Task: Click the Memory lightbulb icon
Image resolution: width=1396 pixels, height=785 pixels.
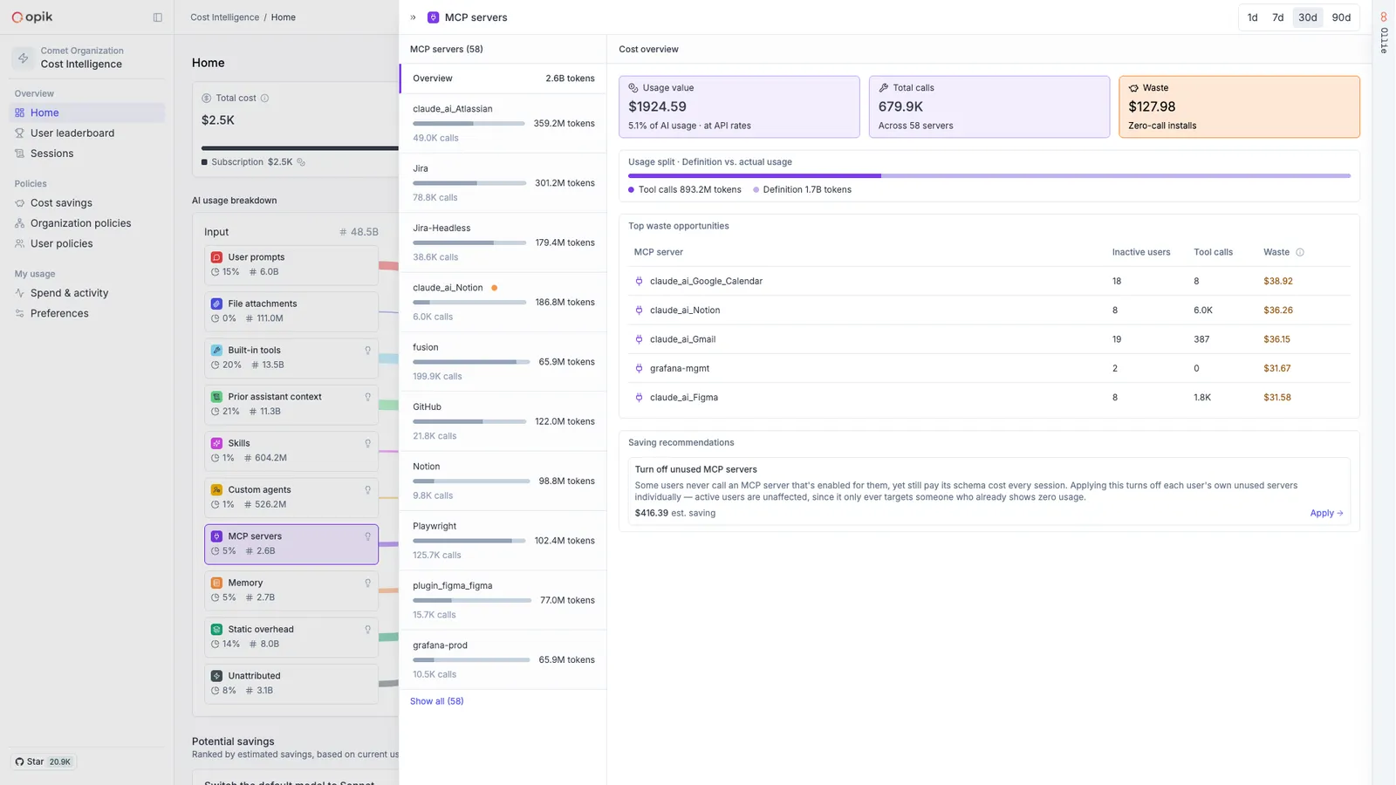Action: coord(368,584)
